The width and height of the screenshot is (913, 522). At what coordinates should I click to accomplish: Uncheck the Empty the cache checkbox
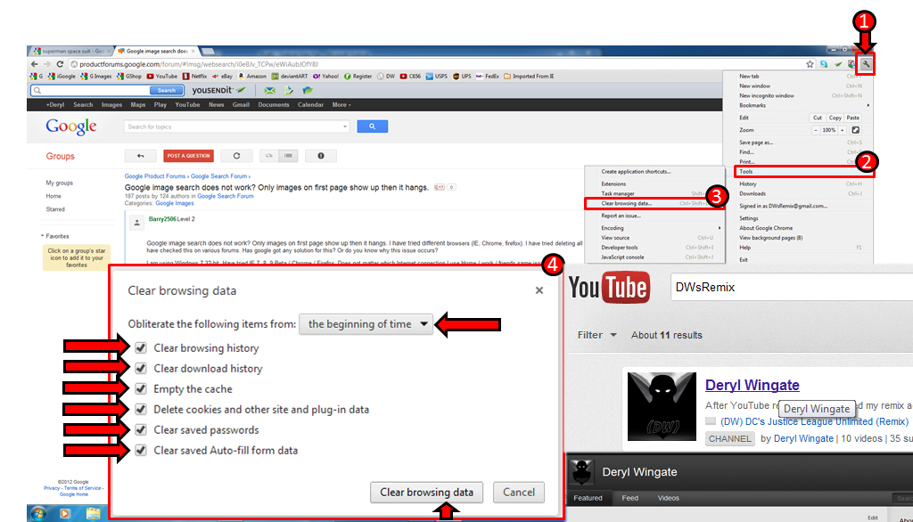[141, 388]
